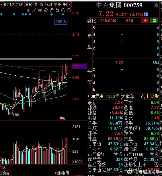Open the stock panel gear settings icon
The width and height of the screenshot is (162, 176).
(x=156, y=5)
